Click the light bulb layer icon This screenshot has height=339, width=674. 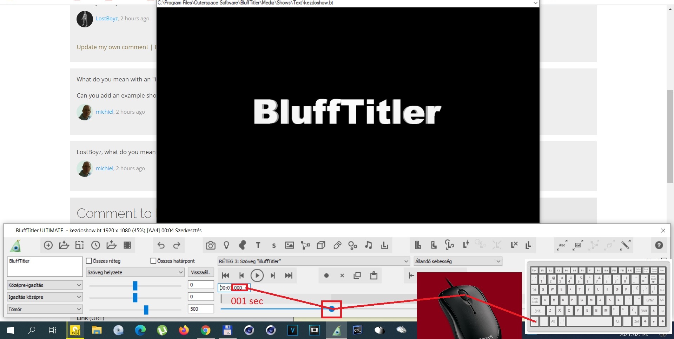(x=226, y=245)
